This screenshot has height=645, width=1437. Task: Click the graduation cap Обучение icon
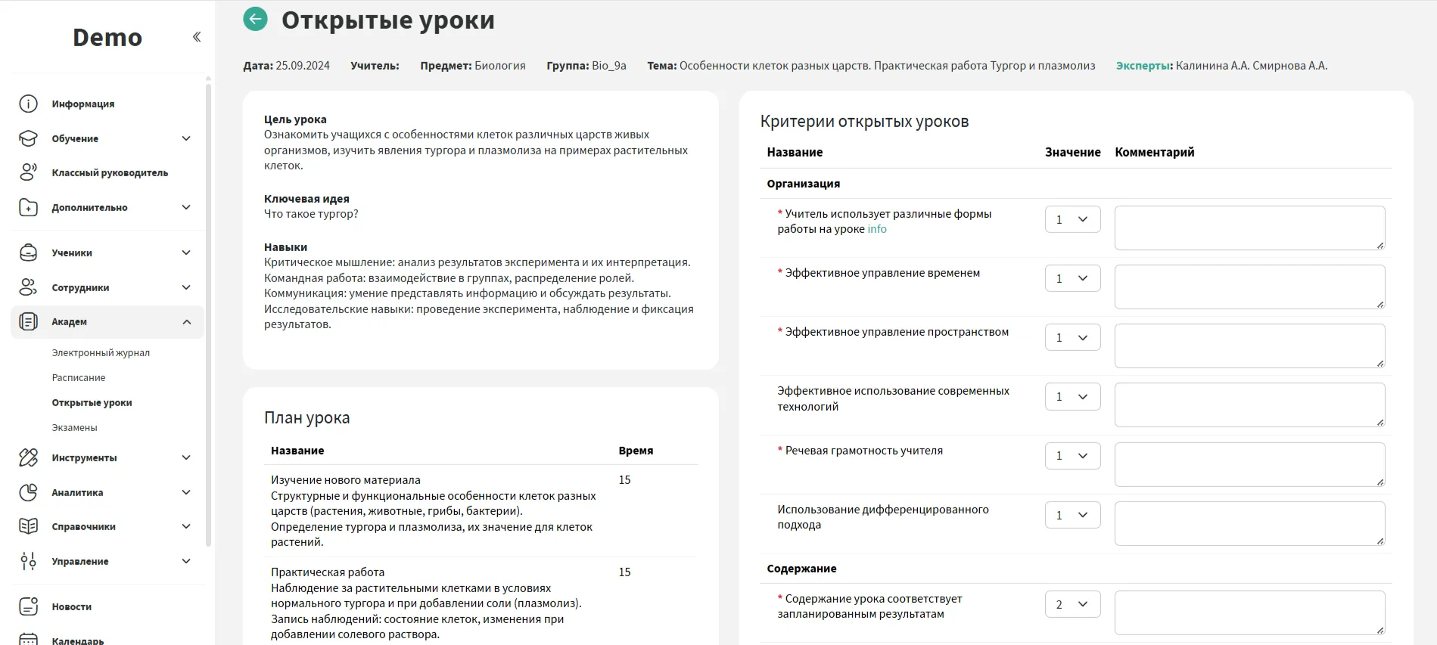point(28,138)
